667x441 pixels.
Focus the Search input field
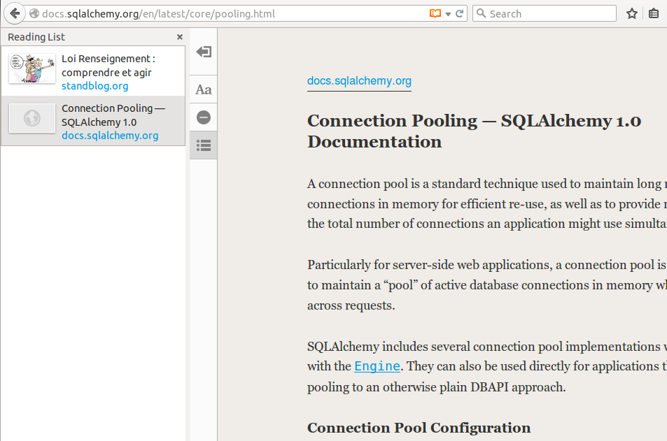tap(545, 13)
